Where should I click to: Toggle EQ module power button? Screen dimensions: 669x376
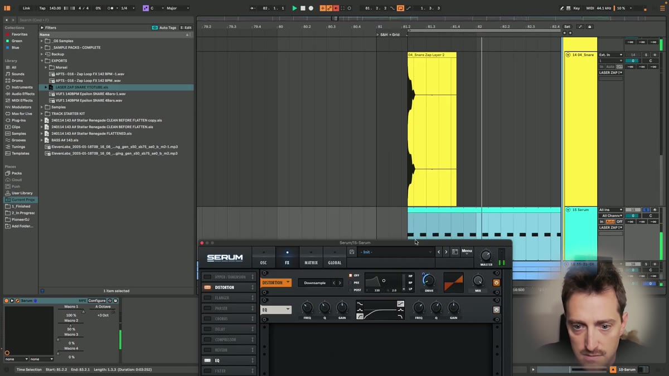(x=496, y=310)
